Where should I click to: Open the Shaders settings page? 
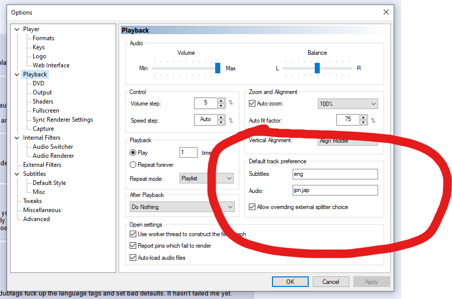point(43,102)
